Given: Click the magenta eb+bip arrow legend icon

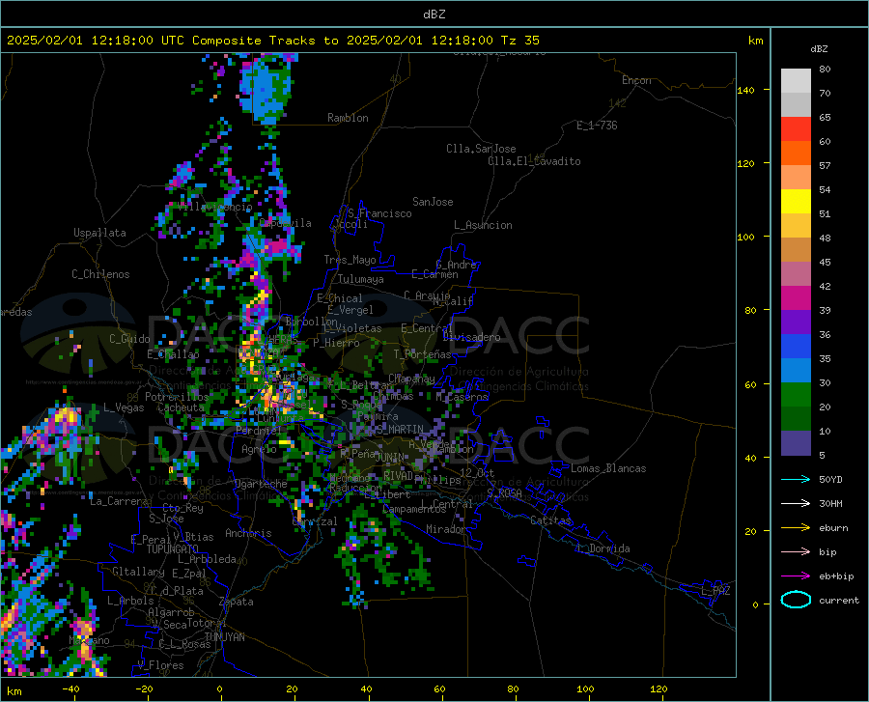Looking at the screenshot, I should 796,576.
